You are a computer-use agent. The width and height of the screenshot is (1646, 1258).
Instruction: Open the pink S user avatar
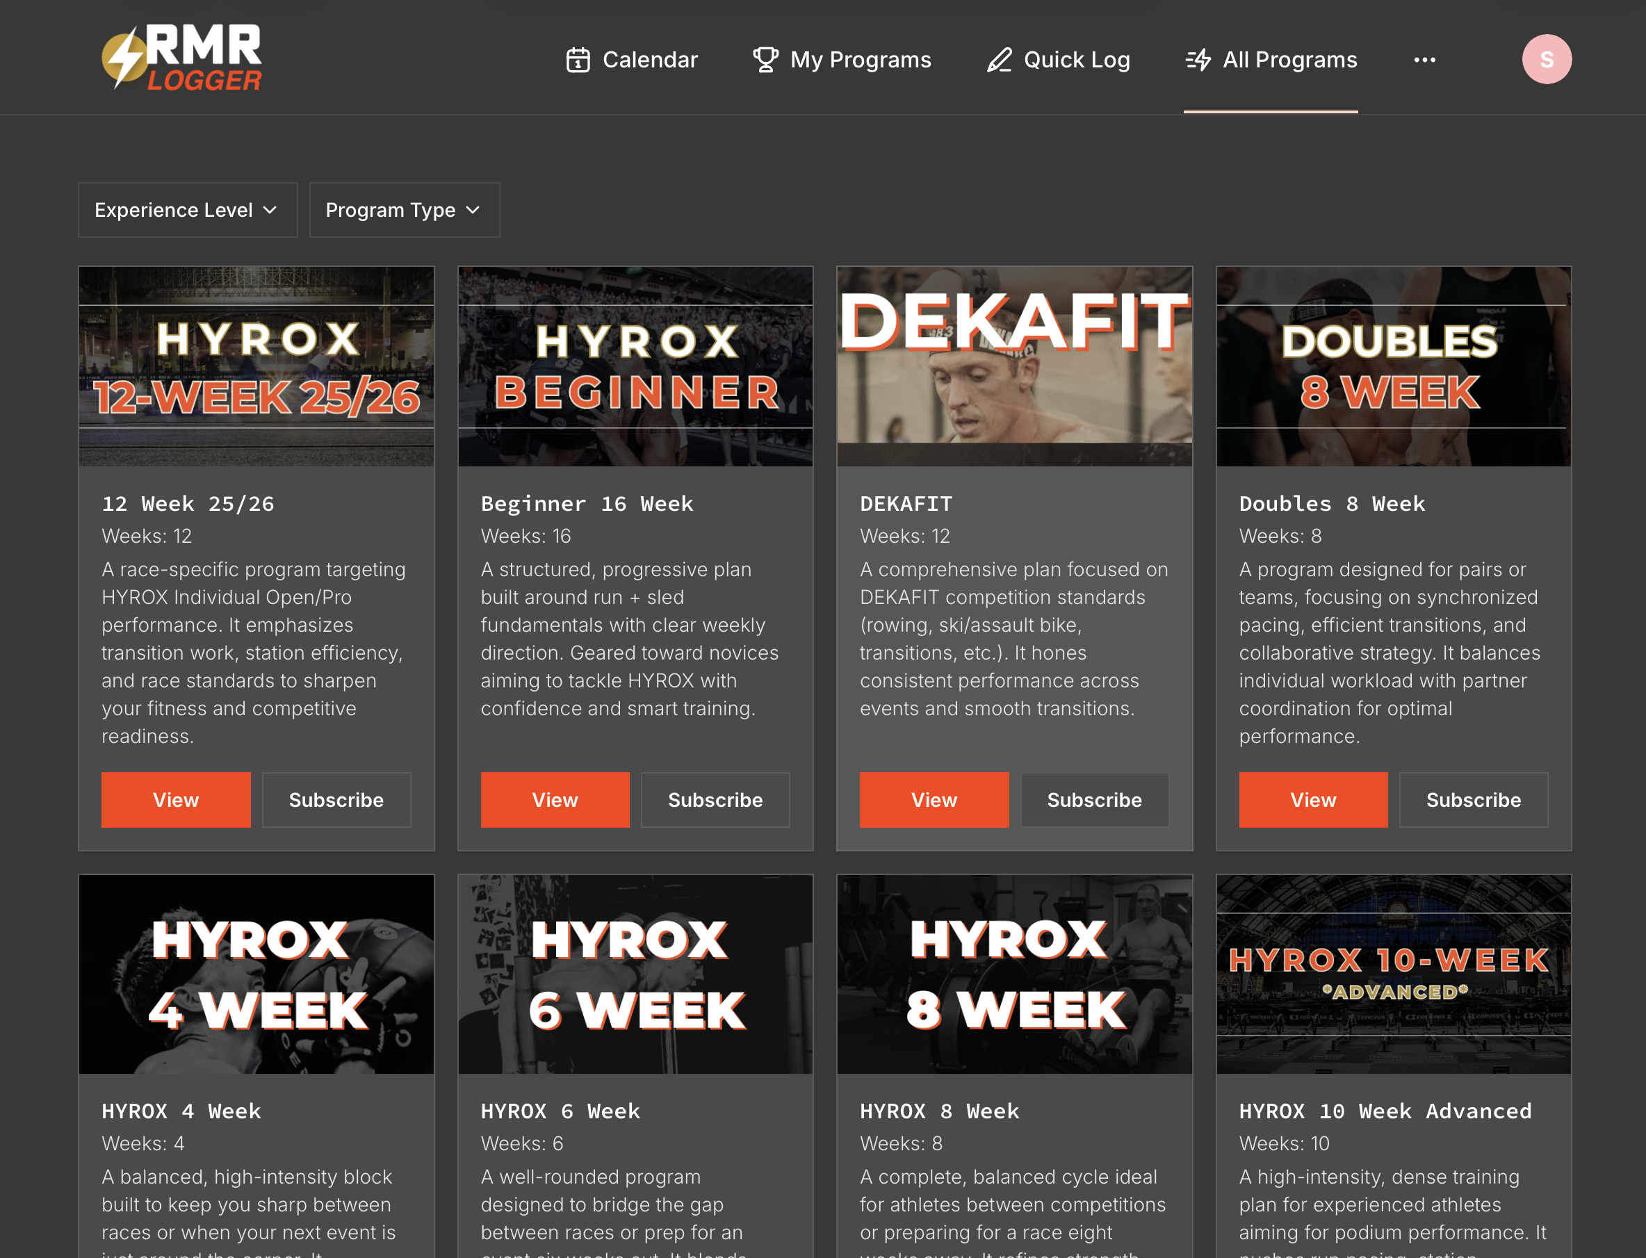click(1547, 59)
